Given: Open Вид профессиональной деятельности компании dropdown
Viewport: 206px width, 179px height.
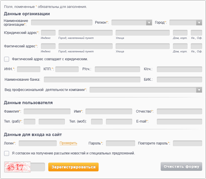Looking at the screenshot, I should 199,90.
